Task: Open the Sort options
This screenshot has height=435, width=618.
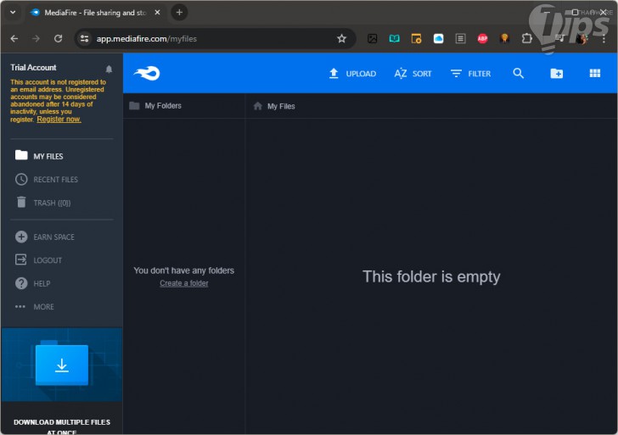Action: coord(413,74)
